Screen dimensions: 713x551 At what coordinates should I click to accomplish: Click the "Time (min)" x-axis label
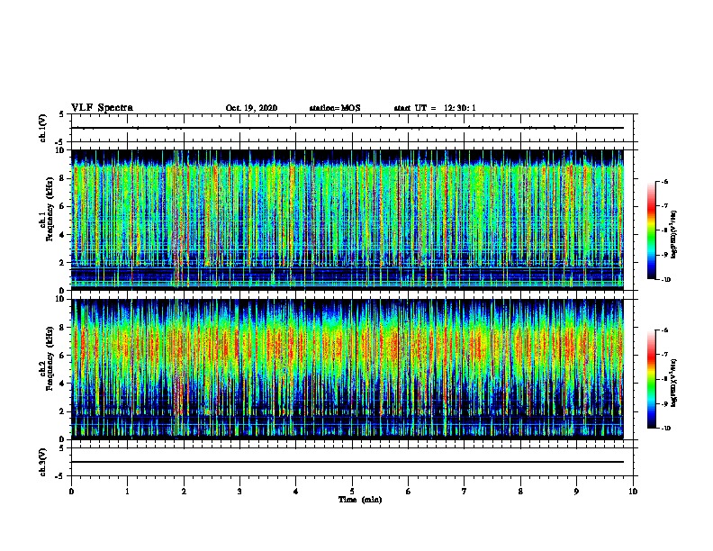[360, 500]
